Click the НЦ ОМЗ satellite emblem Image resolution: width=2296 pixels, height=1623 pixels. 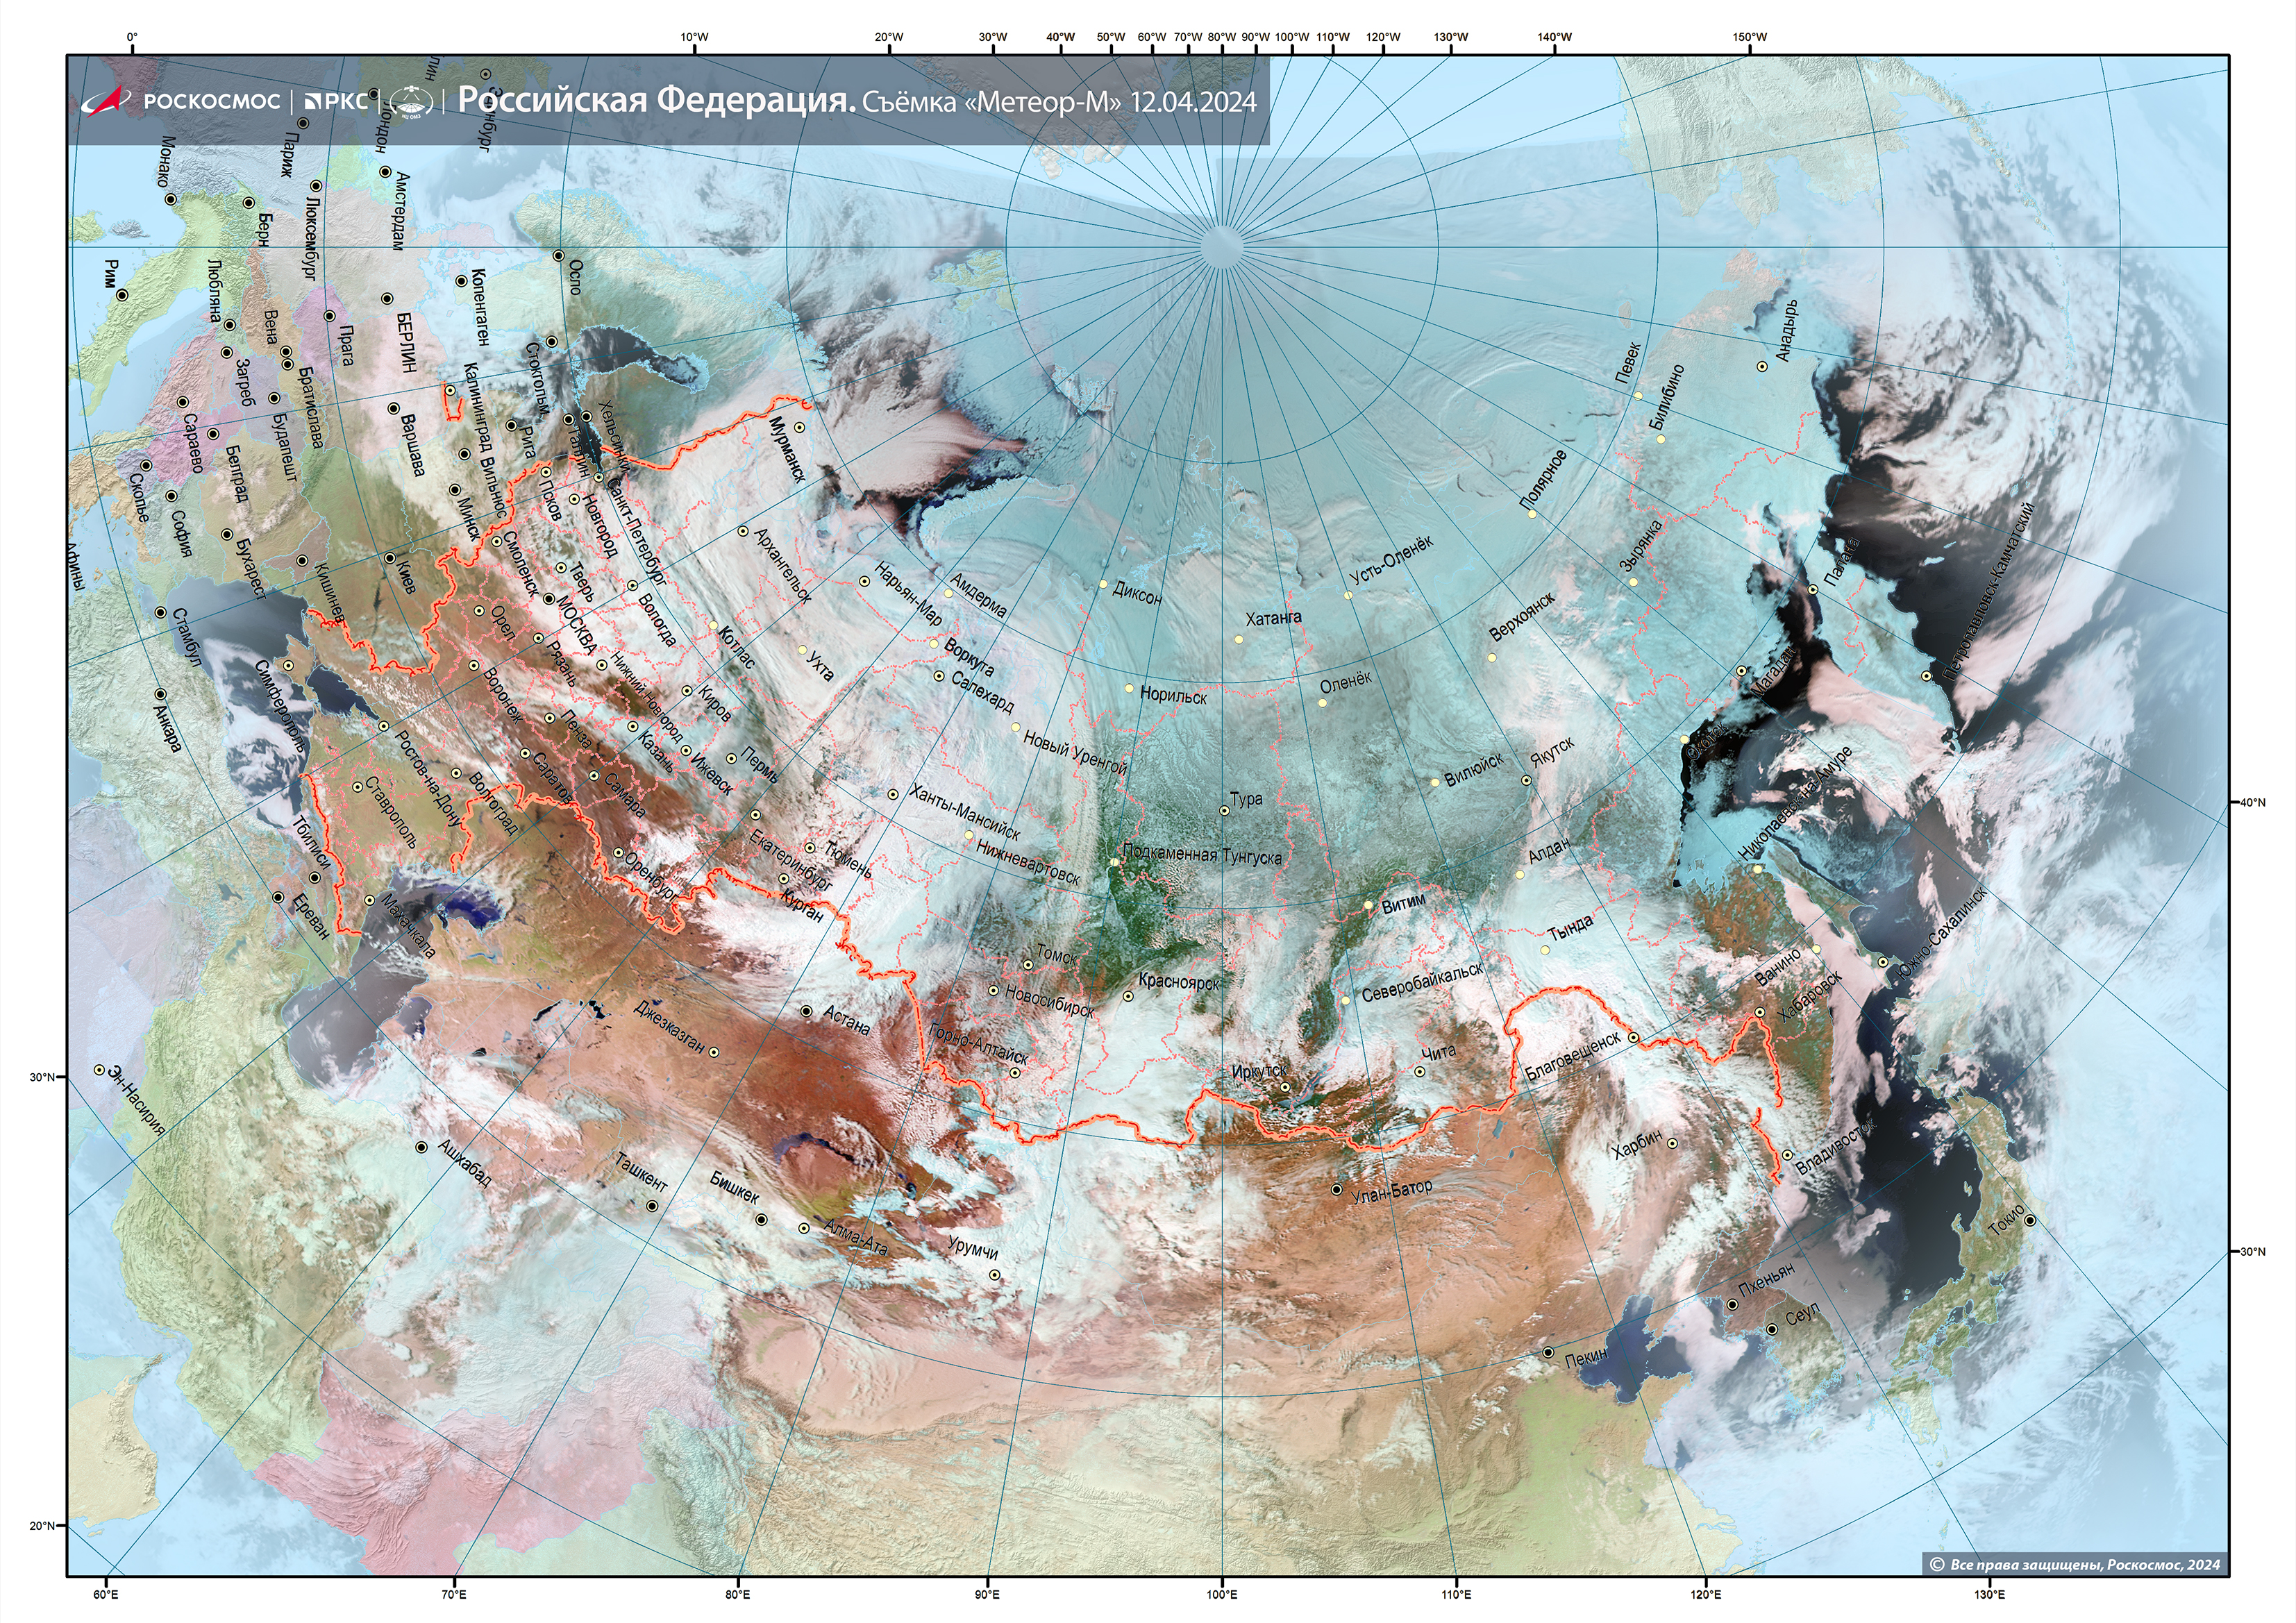[x=411, y=101]
